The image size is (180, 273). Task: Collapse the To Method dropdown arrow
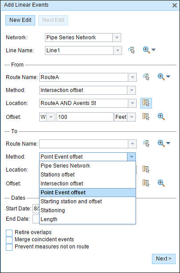pyautogui.click(x=131, y=157)
